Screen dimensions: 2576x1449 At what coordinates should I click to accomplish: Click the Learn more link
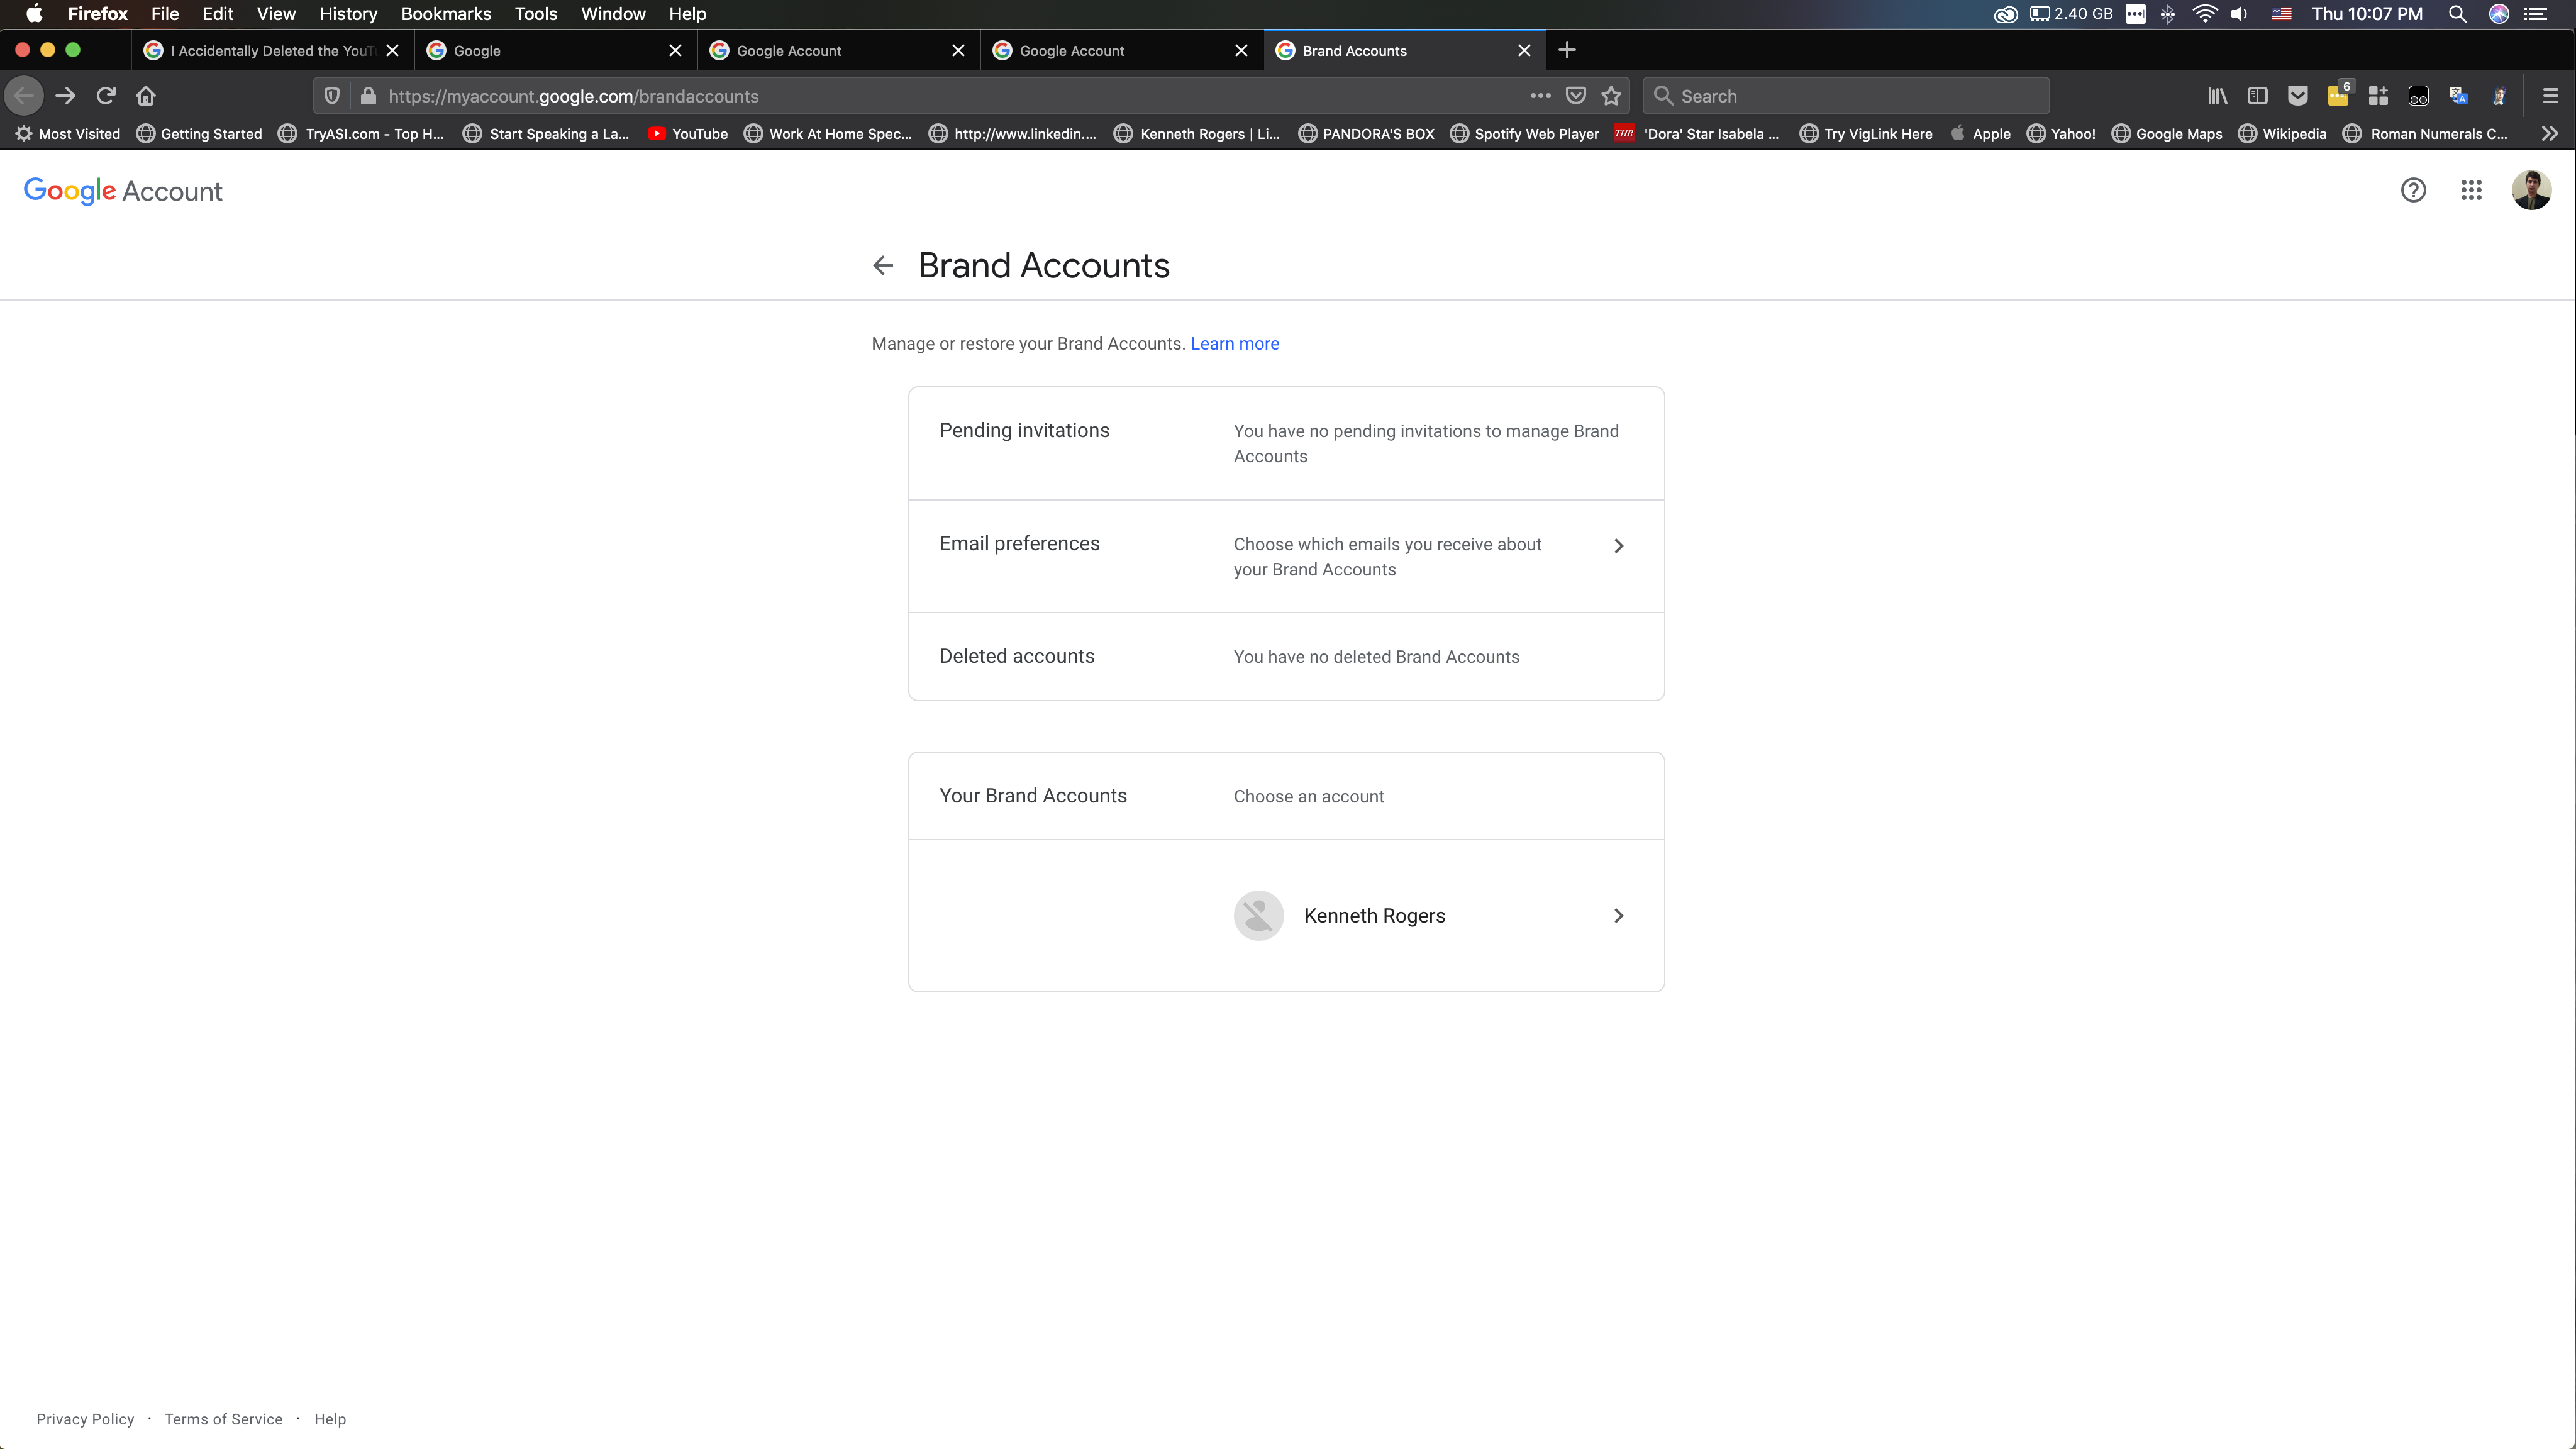point(1234,344)
